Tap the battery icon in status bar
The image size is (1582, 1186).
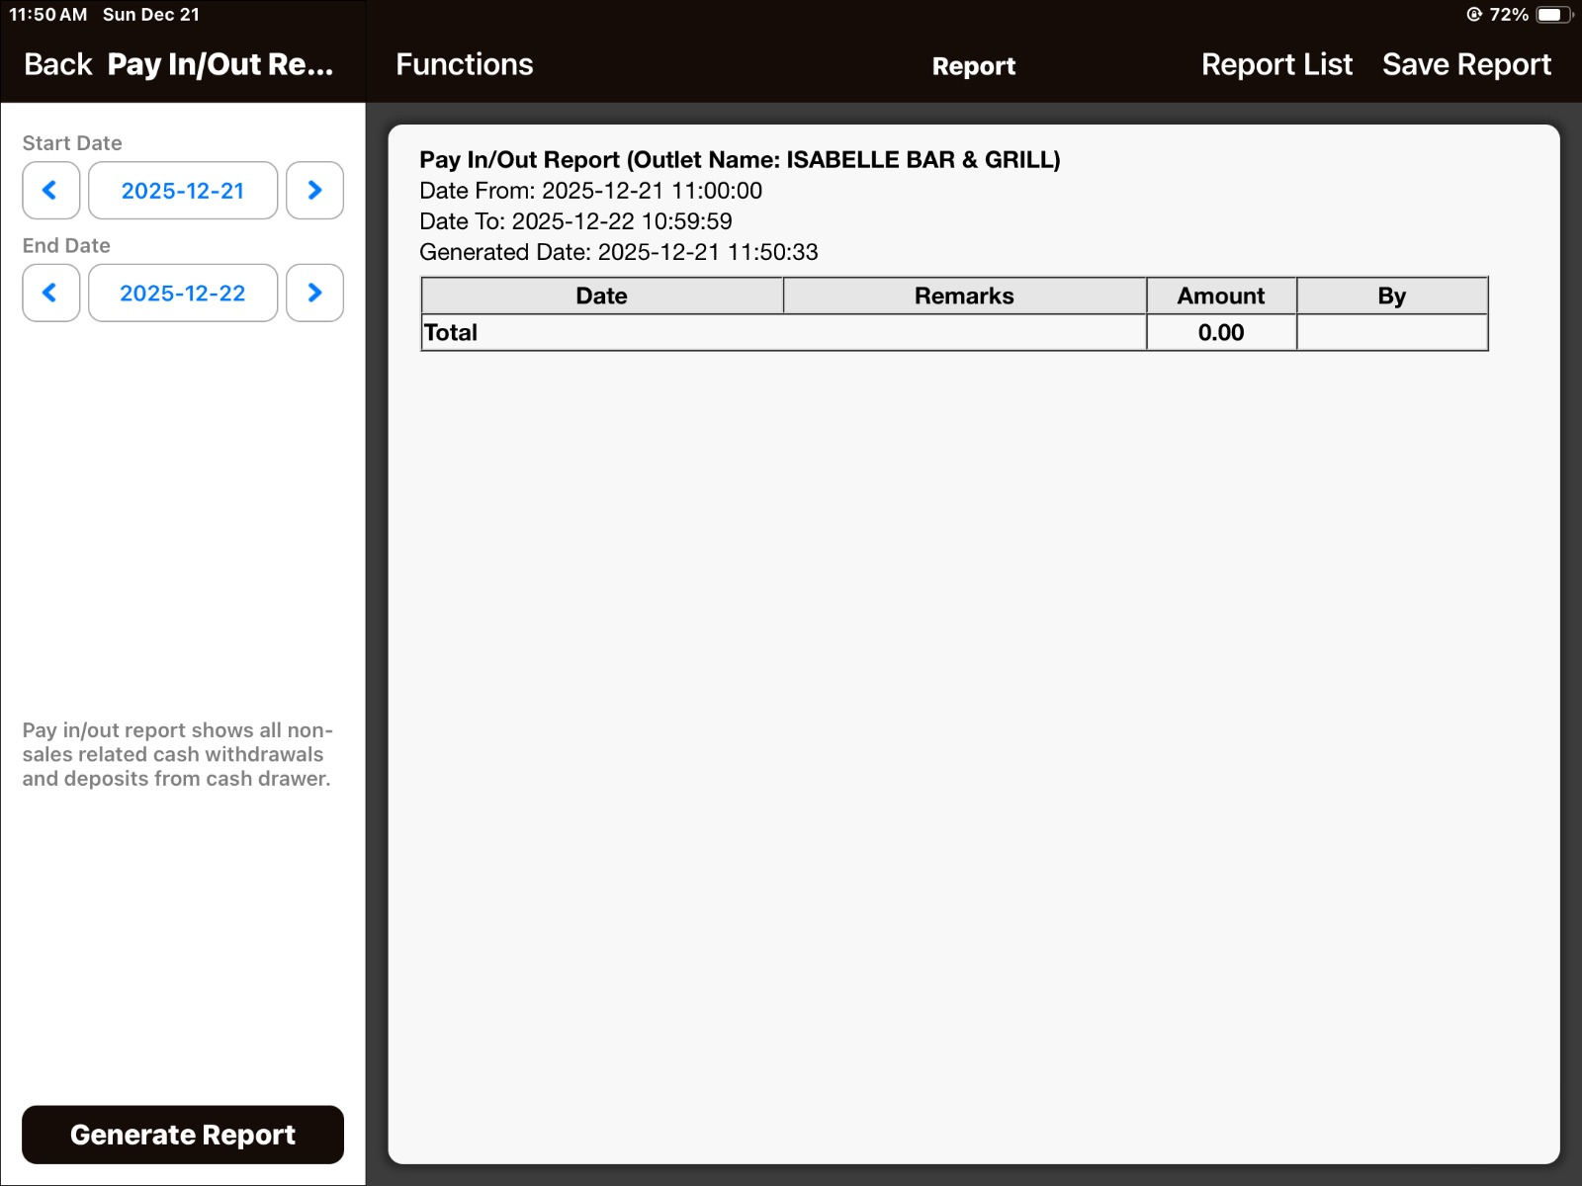pyautogui.click(x=1553, y=15)
